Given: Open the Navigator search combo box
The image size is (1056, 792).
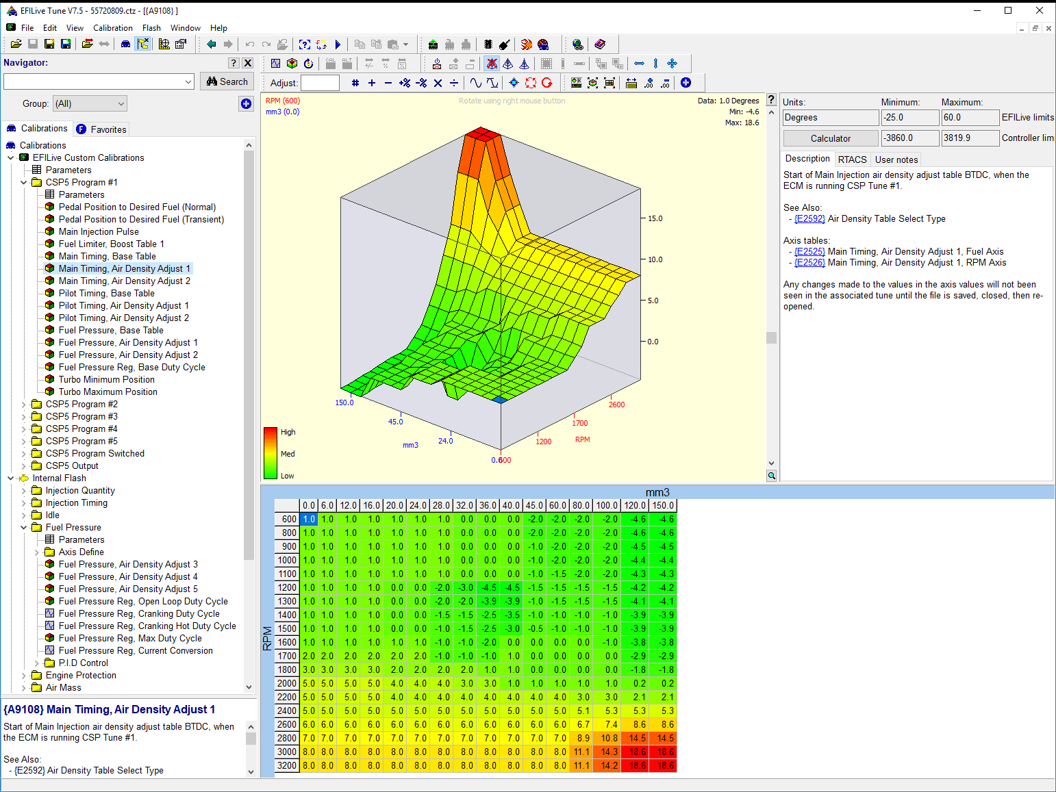Looking at the screenshot, I should (x=99, y=81).
